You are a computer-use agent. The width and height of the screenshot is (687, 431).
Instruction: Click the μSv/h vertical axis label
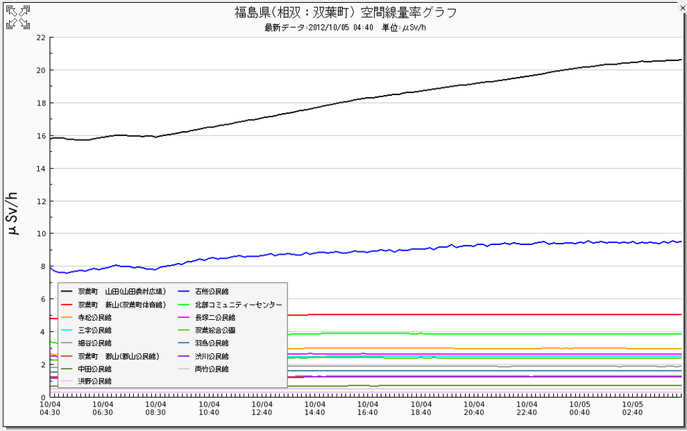13,210
